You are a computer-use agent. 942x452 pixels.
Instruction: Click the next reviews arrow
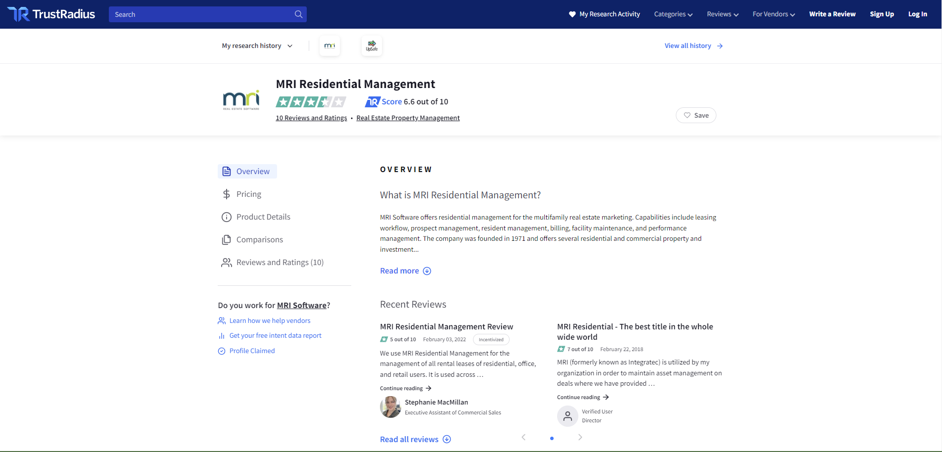point(580,437)
